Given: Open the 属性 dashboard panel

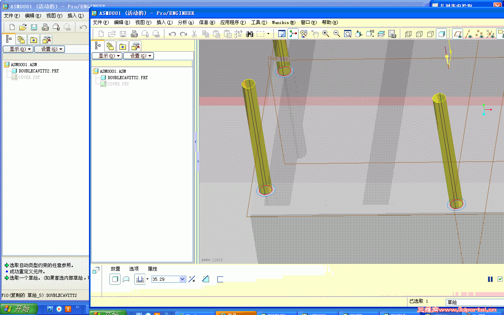Looking at the screenshot, I should coord(152,269).
